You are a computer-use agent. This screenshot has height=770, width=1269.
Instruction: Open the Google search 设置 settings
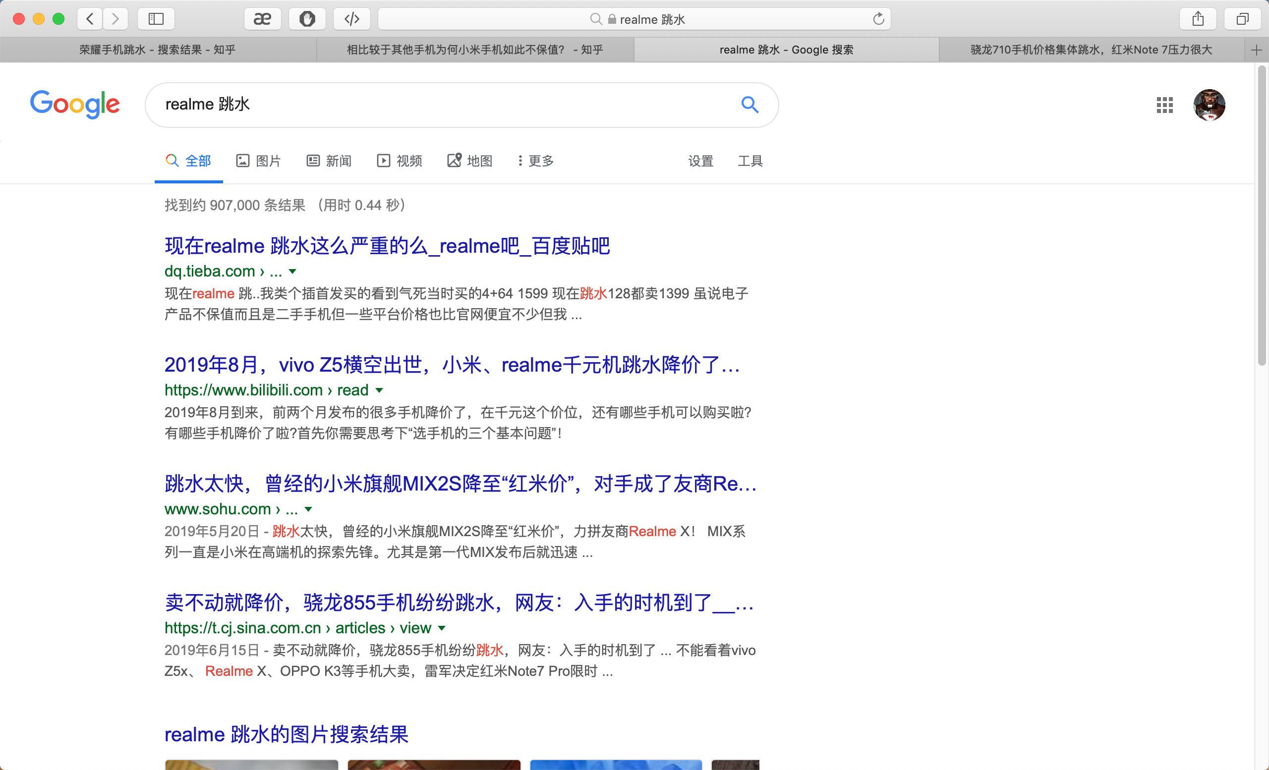click(x=700, y=161)
